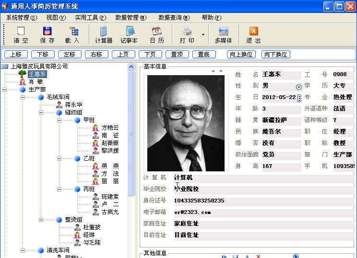Click the person icon beside 班建素
Screen dimensions: 357x258
pyautogui.click(x=95, y=197)
